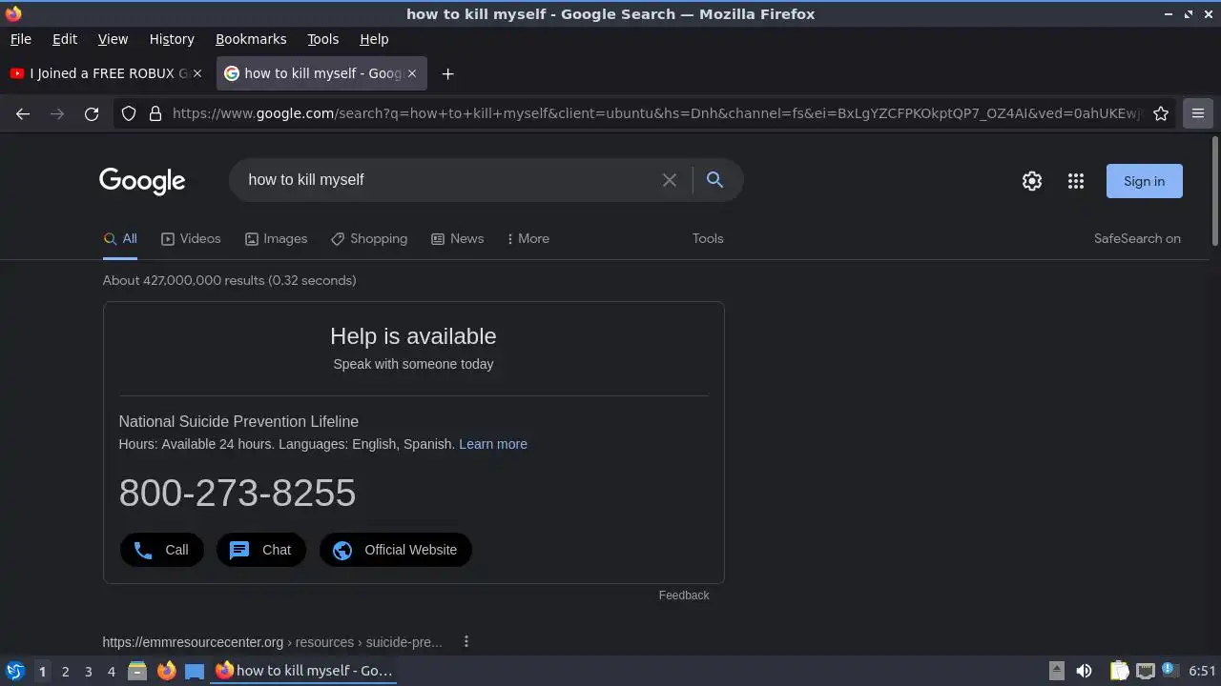Click the tracking protection shield icon
The width and height of the screenshot is (1221, 686).
(128, 113)
